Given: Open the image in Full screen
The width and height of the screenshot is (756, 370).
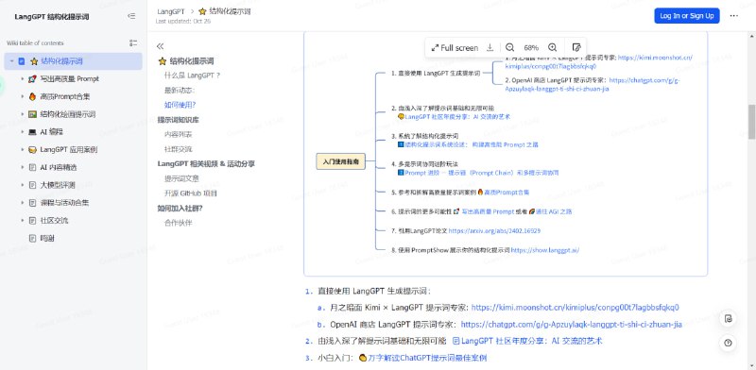Looking at the screenshot, I should [x=455, y=48].
